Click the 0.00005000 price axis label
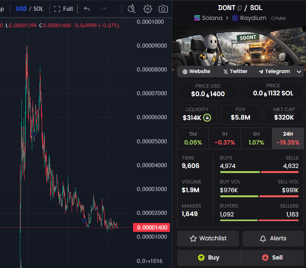Image resolution: width=306 pixels, height=268 pixels. (152, 141)
